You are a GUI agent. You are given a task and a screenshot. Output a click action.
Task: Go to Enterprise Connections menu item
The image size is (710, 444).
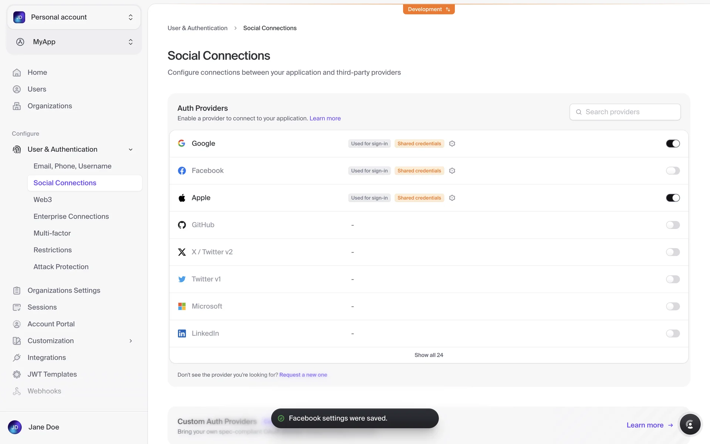point(71,216)
